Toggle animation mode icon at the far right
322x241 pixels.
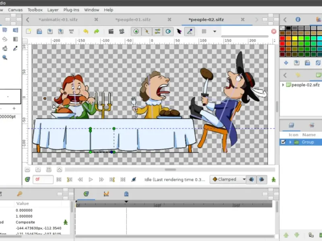pyautogui.click(x=274, y=180)
